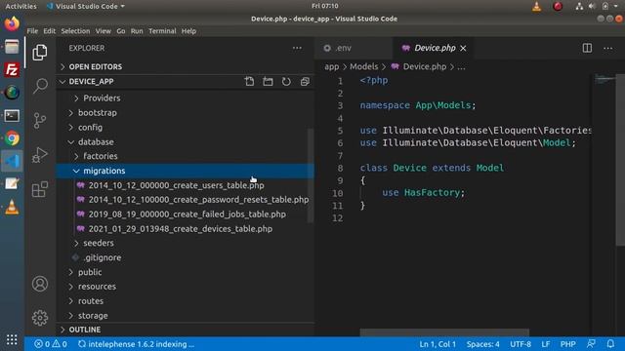Viewport: 625px width, 351px height.
Task: Change end of line sequence LF
Action: 546,344
